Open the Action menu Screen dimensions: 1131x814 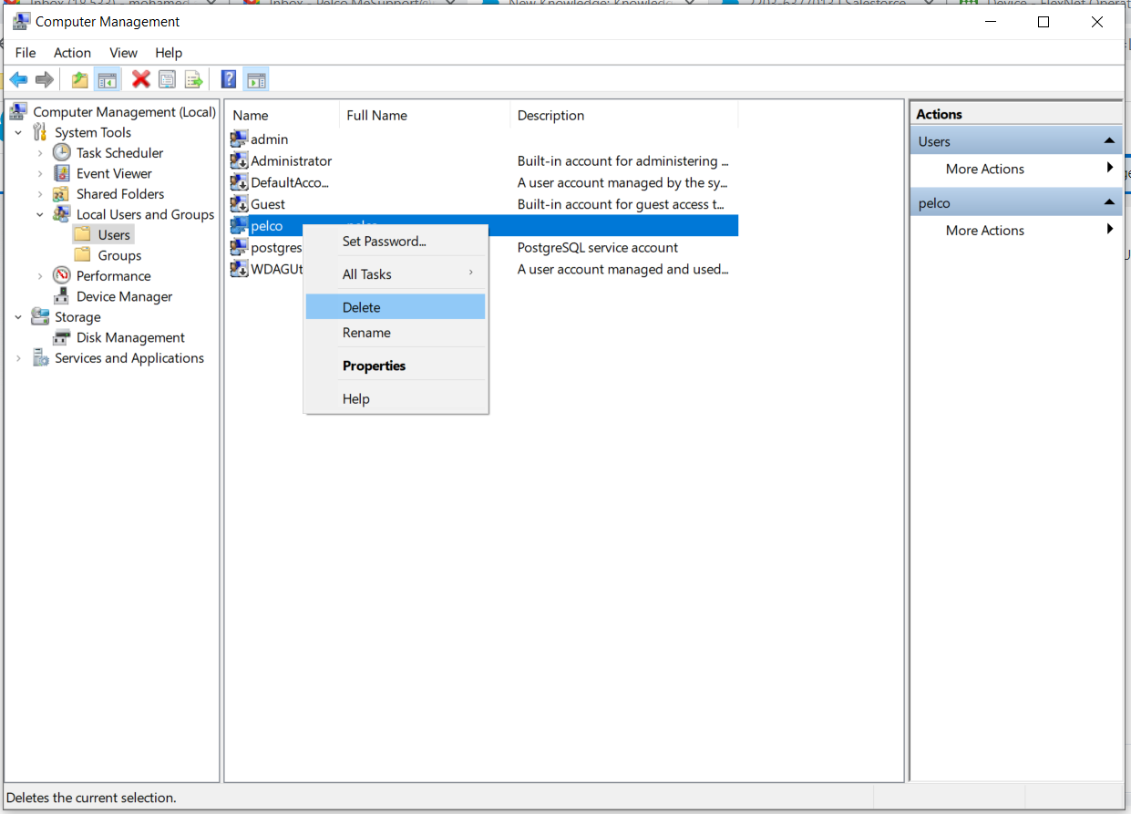coord(72,53)
